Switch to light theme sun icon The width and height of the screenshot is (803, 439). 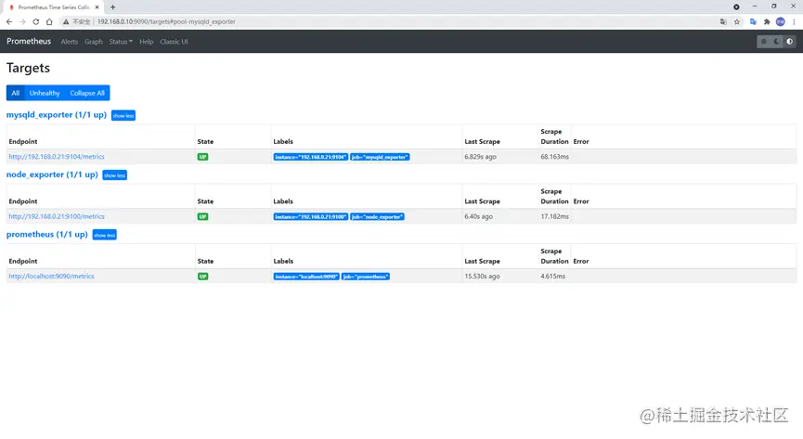point(764,42)
